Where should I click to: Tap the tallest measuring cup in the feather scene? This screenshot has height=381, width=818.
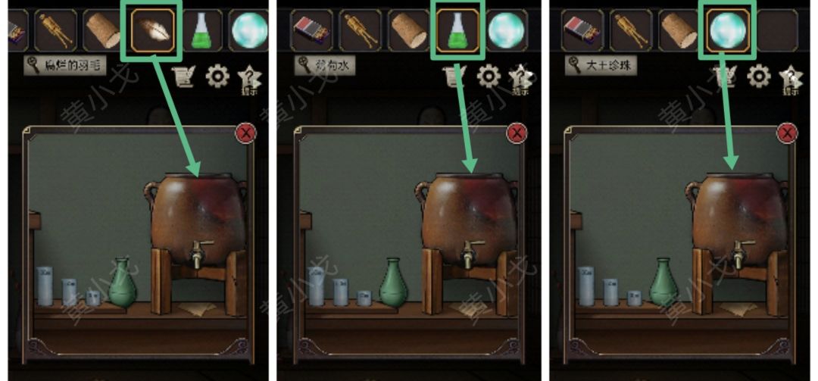pyautogui.click(x=45, y=286)
